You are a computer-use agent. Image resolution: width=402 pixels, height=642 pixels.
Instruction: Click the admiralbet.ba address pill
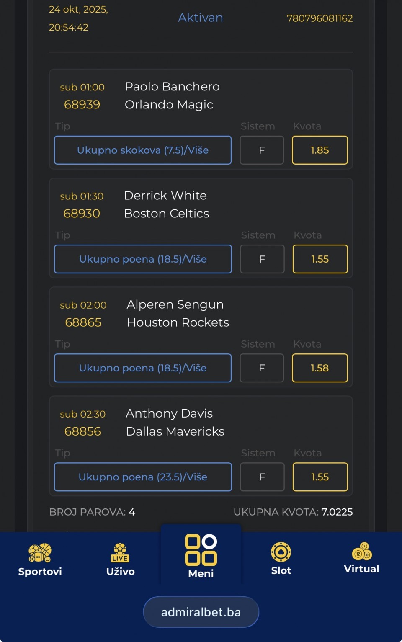201,612
